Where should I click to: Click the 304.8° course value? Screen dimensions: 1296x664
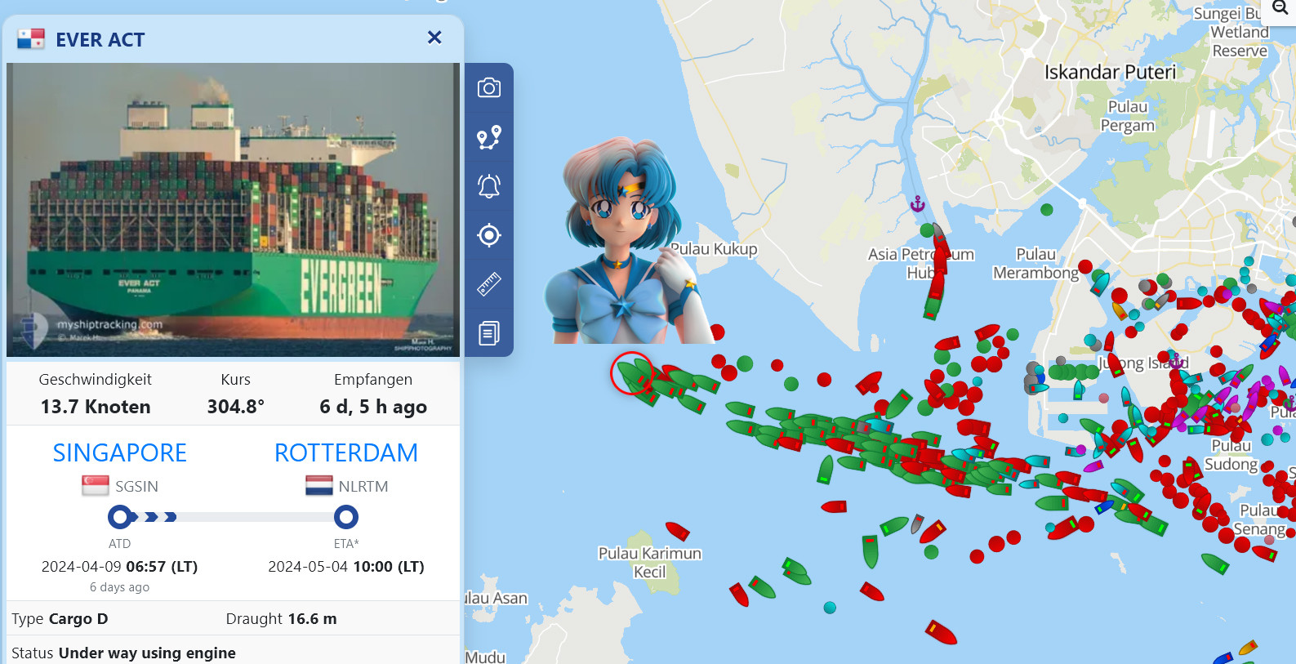coord(236,407)
